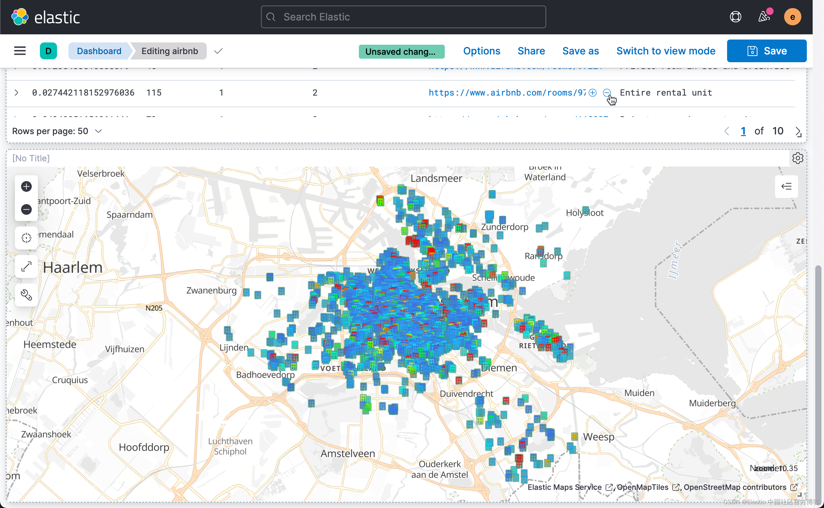Go to next table page
Image resolution: width=824 pixels, height=508 pixels.
pyautogui.click(x=797, y=131)
